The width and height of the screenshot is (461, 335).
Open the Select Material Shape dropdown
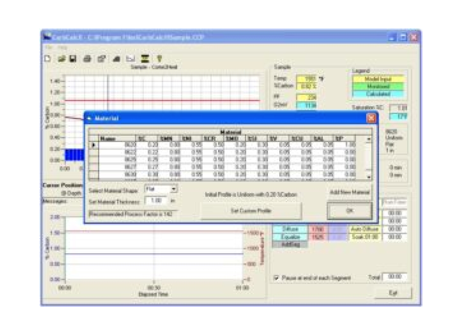[174, 189]
